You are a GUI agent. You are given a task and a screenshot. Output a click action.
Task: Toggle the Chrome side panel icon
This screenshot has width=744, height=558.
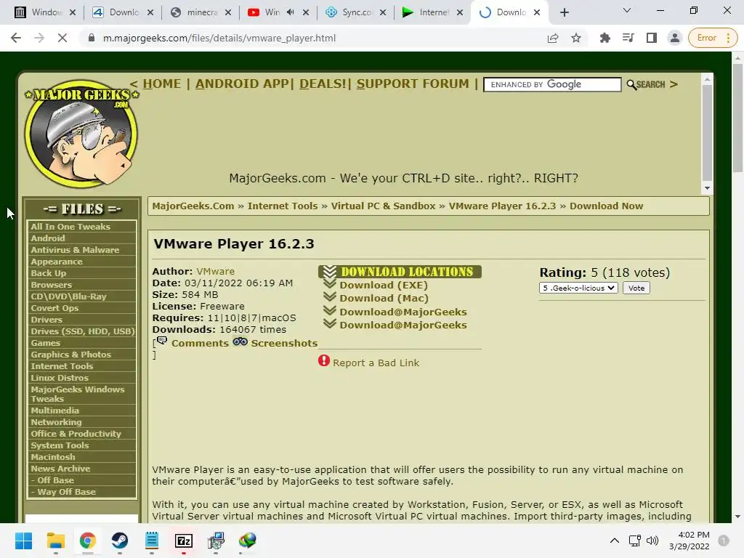click(652, 38)
